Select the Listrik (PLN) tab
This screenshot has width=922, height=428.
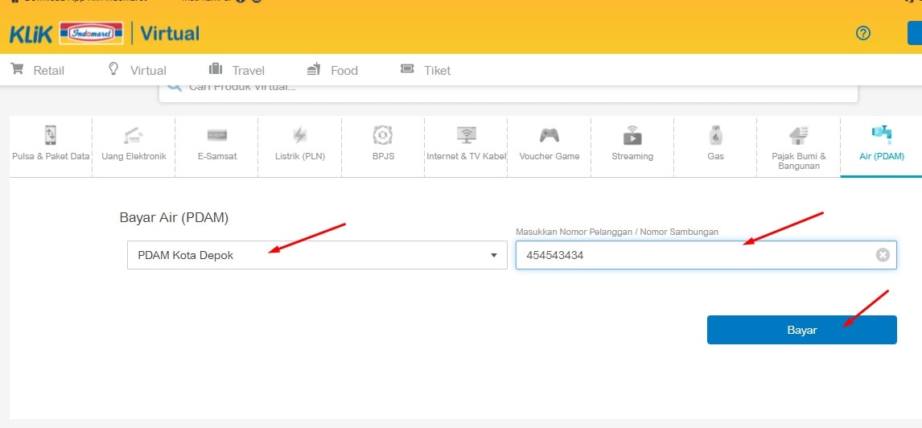coord(300,147)
